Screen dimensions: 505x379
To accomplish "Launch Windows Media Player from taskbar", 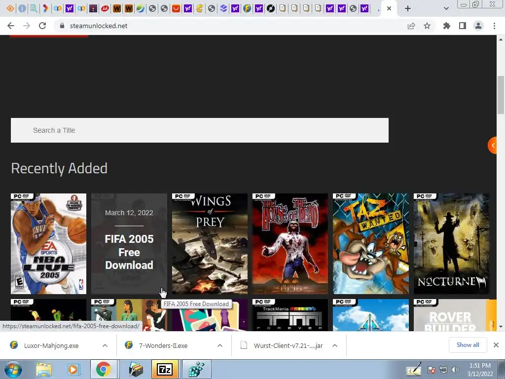I will tap(73, 369).
